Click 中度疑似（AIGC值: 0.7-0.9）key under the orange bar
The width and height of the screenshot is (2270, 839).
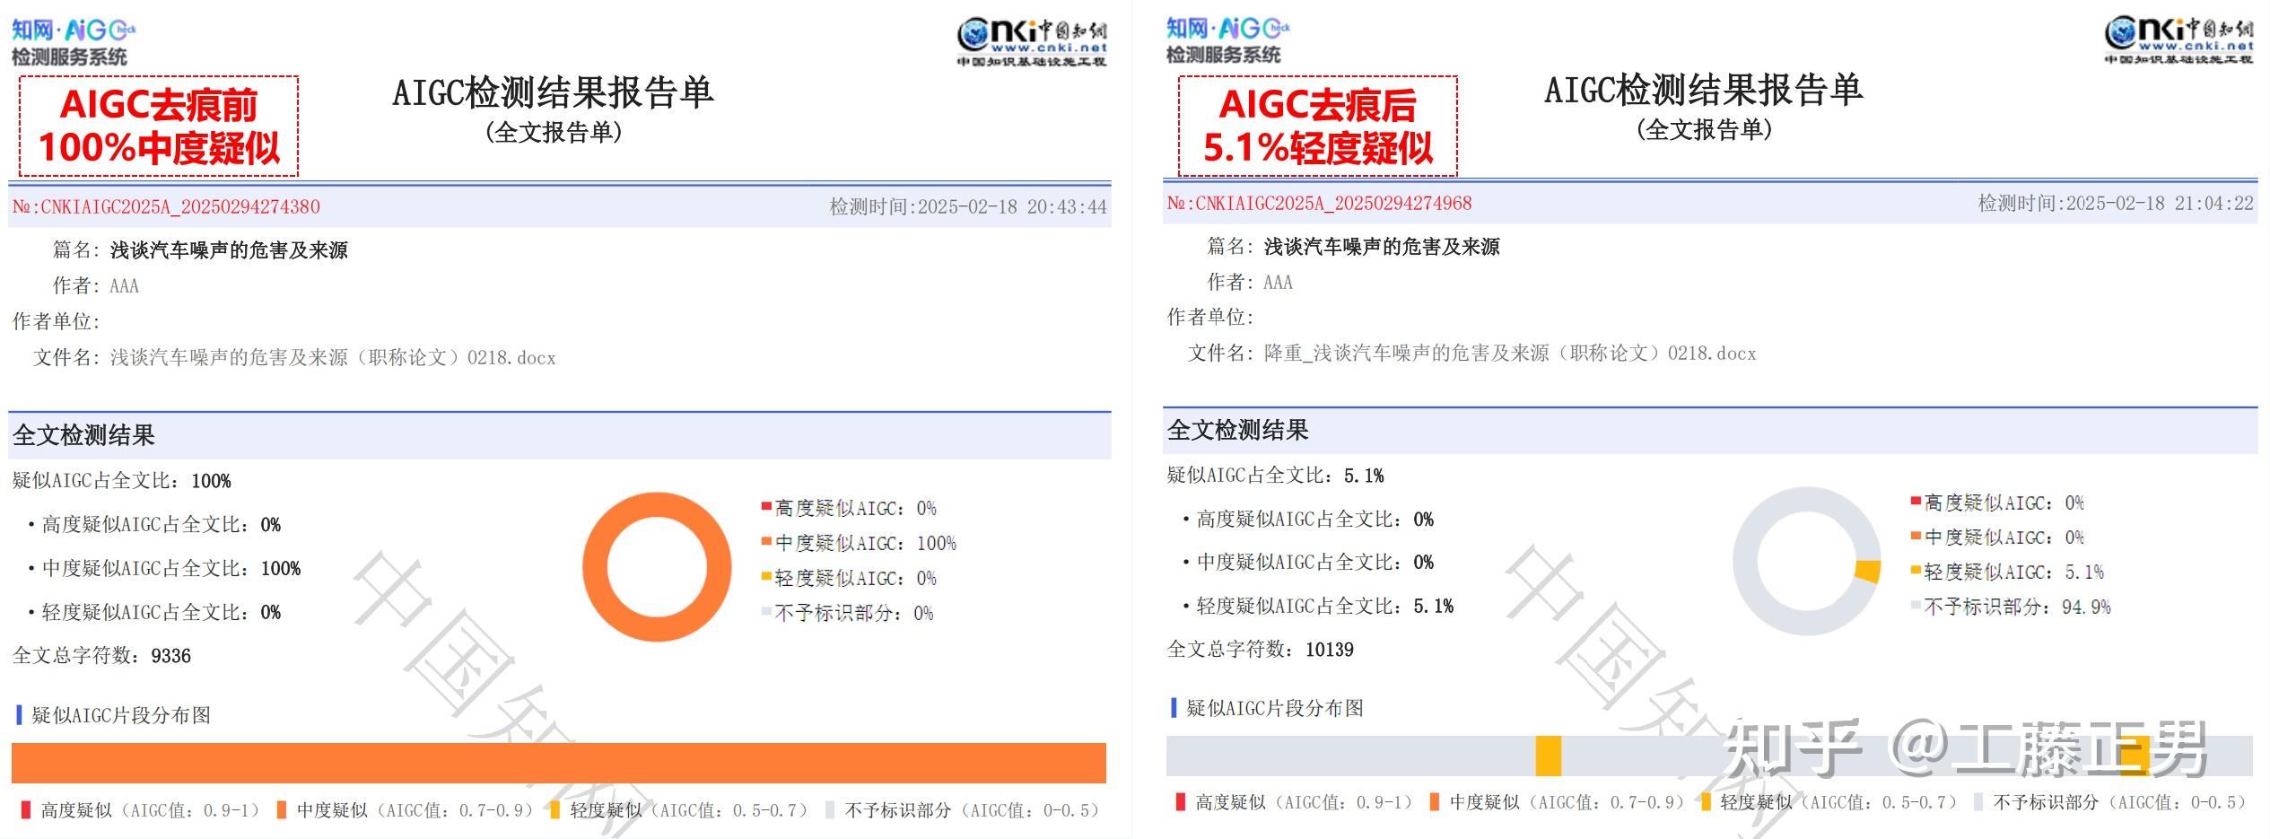[x=406, y=810]
